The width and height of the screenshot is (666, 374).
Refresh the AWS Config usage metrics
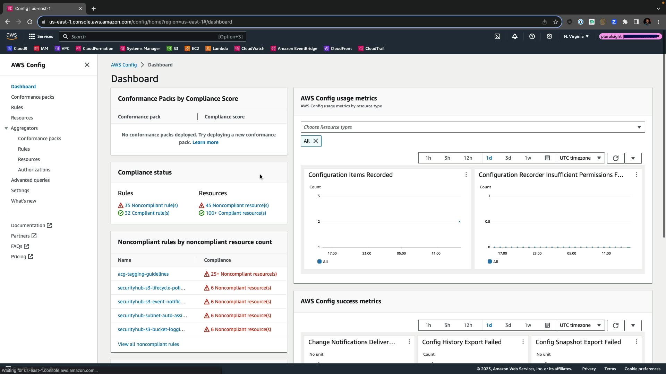click(616, 158)
